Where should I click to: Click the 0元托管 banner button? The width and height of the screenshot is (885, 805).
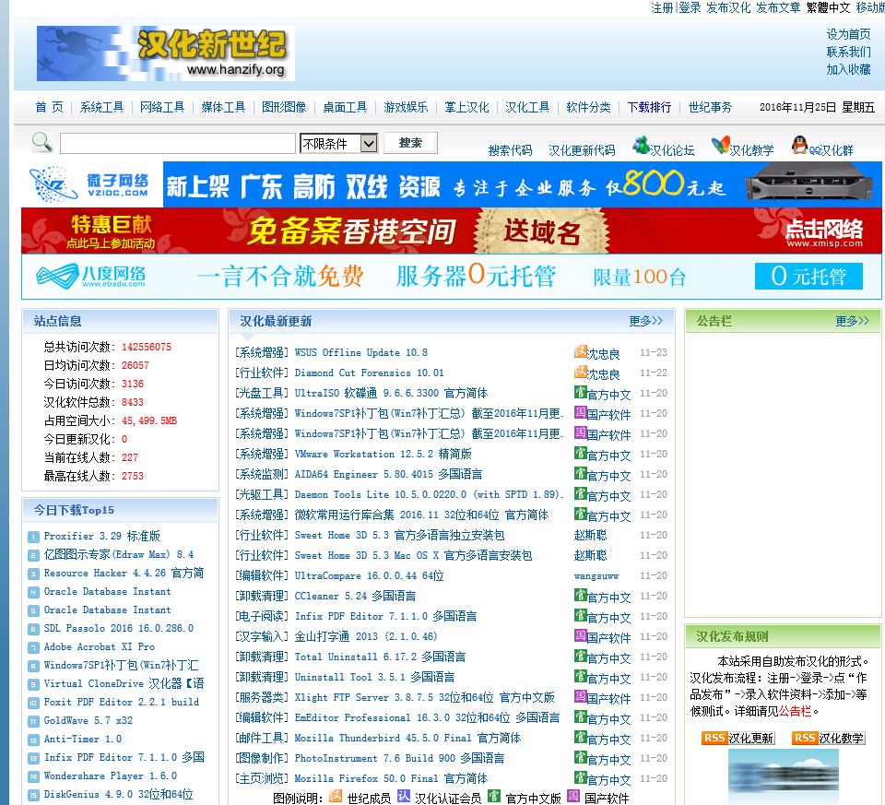[x=808, y=276]
